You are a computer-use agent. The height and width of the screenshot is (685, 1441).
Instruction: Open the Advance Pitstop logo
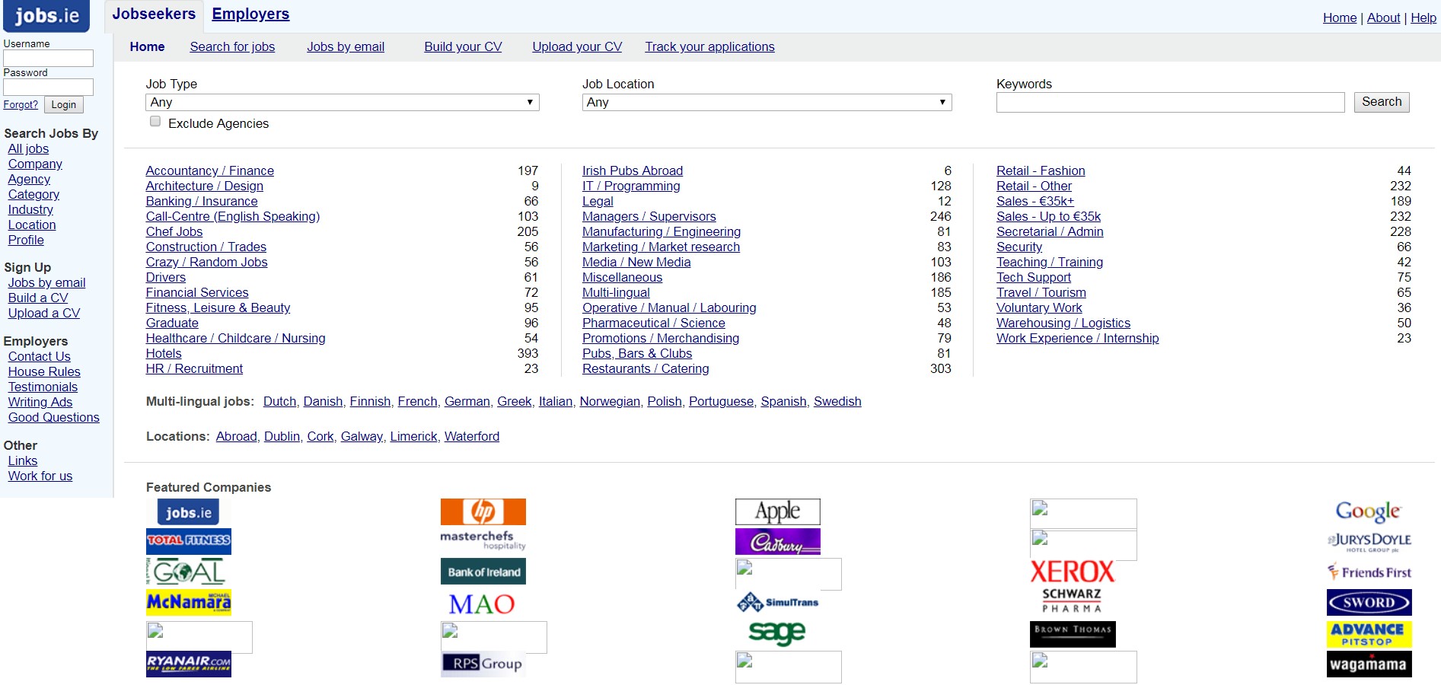[x=1369, y=634]
